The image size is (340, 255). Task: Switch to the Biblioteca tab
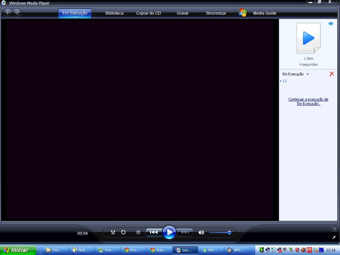click(115, 13)
